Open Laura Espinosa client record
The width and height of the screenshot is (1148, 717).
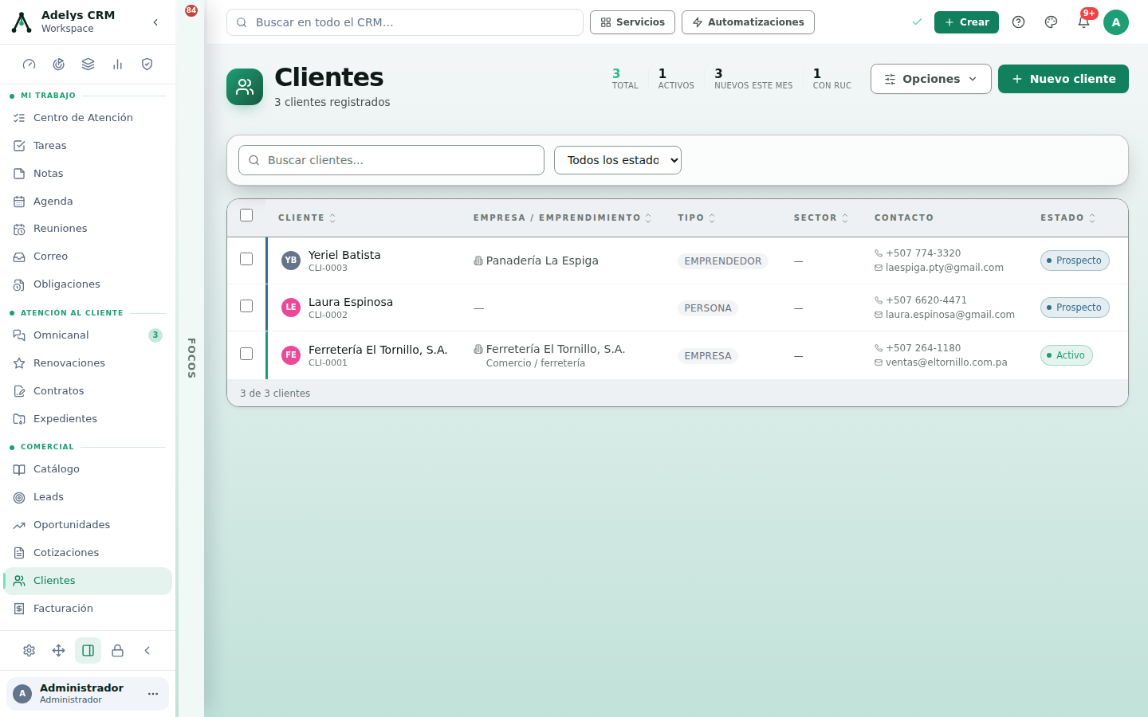pyautogui.click(x=351, y=302)
